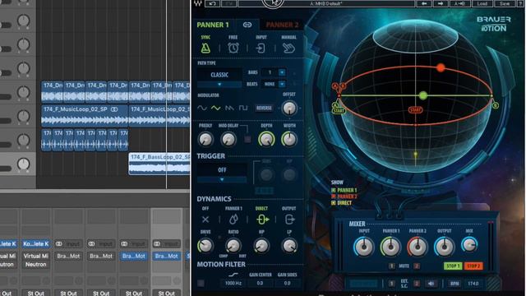Screen dimensions: 526x296
Task: Choose the green triangle modulator shape
Action: coord(215,108)
